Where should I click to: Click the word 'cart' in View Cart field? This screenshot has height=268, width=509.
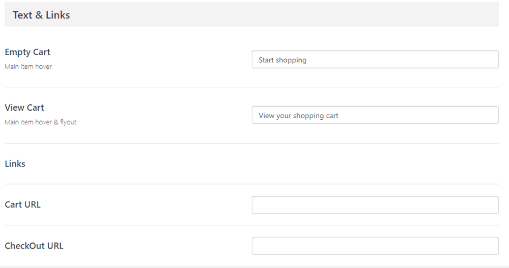[332, 115]
